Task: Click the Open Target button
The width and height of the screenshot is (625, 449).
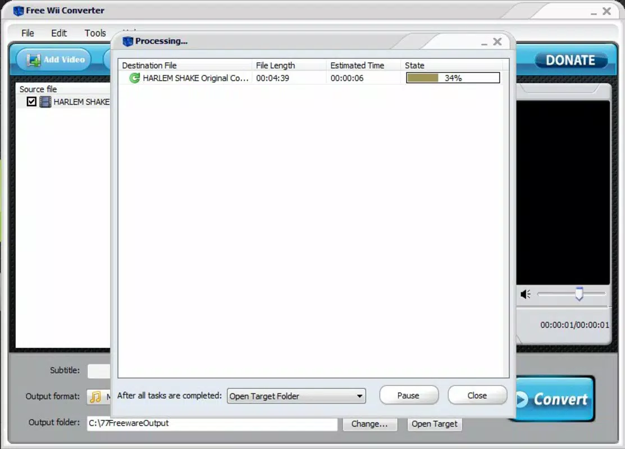Action: coord(435,424)
